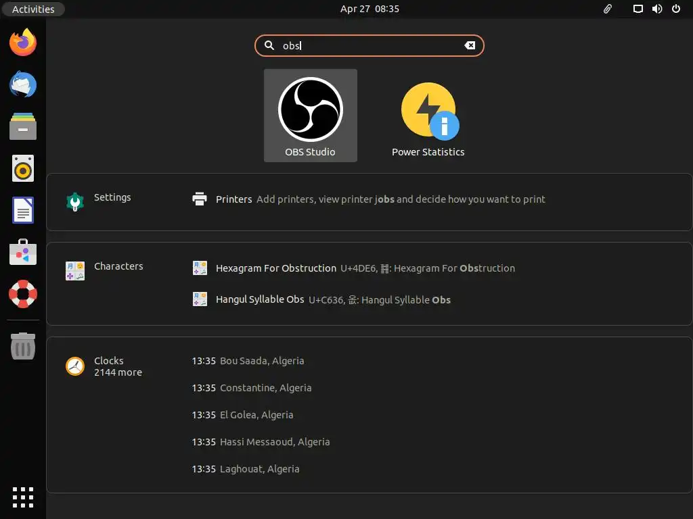
Task: Click the Hangul Syllable Obs row icon
Action: pyautogui.click(x=200, y=299)
